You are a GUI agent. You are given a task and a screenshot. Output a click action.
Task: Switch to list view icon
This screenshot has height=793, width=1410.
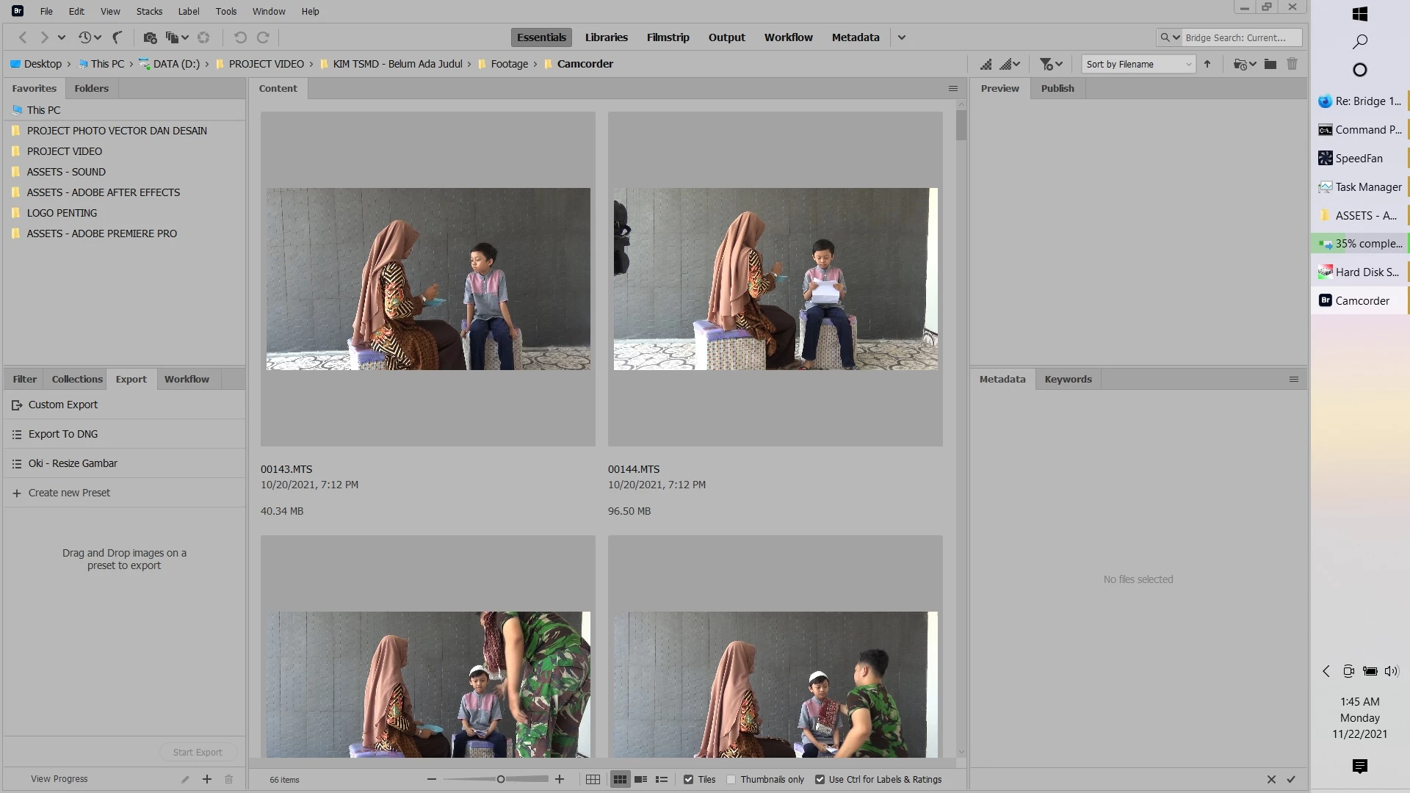pos(662,779)
